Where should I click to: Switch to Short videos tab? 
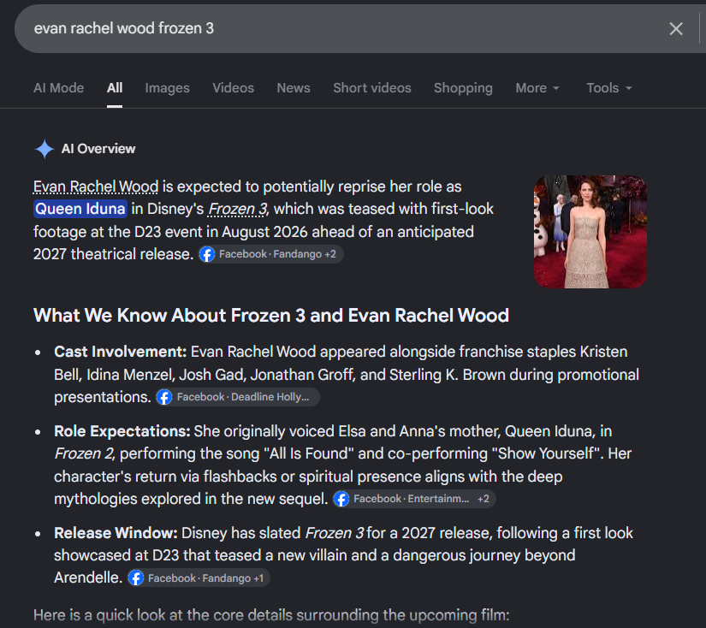click(x=372, y=88)
